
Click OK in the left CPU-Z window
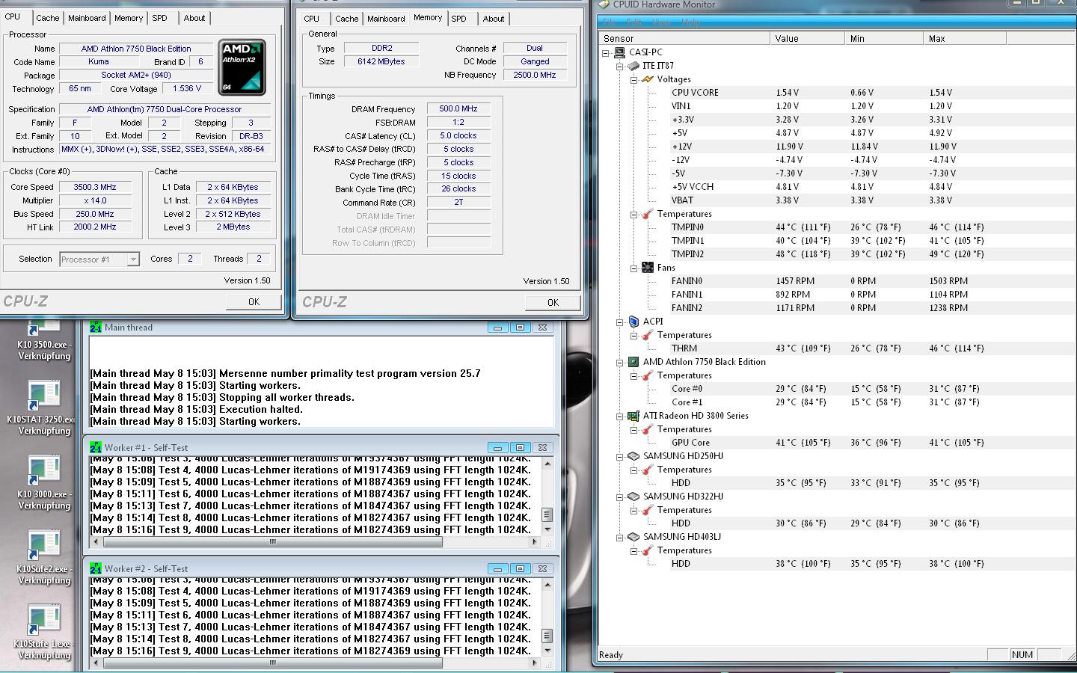point(254,301)
